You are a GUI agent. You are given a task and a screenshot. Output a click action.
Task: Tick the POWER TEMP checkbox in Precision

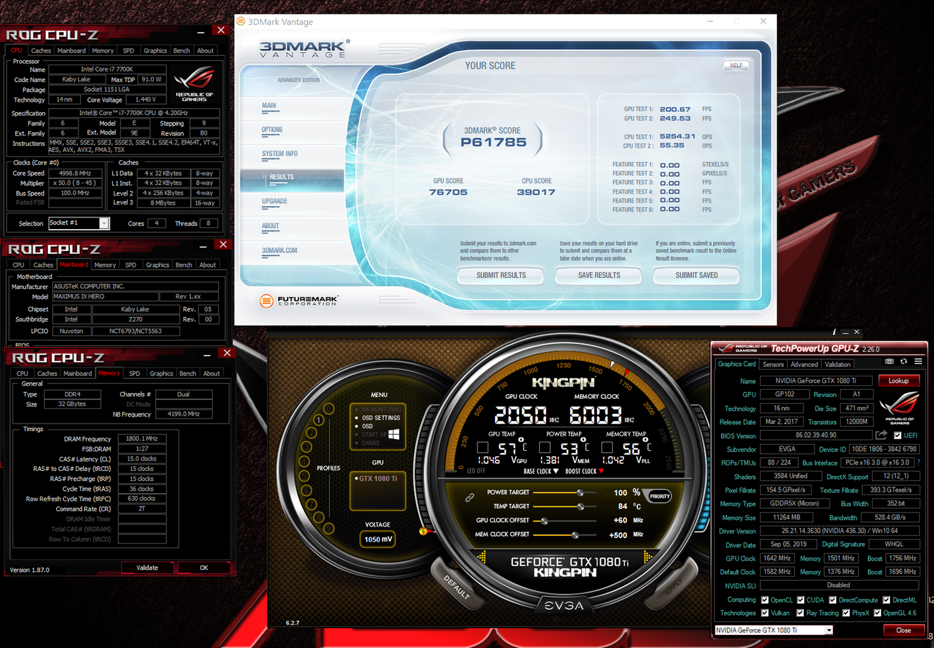[x=545, y=447]
